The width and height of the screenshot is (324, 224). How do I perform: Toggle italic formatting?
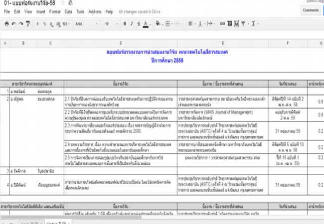coord(132,24)
